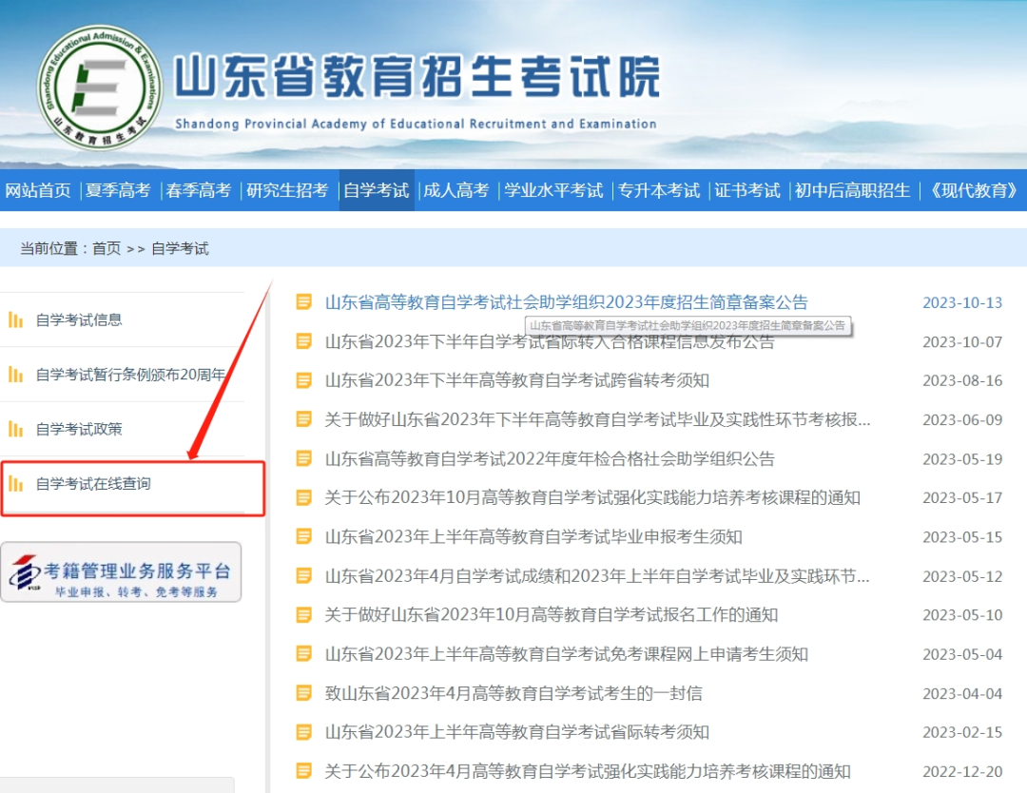Click document icon for 省际转入合格课程信息发布公告 row
Image resolution: width=1027 pixels, height=793 pixels.
(304, 341)
